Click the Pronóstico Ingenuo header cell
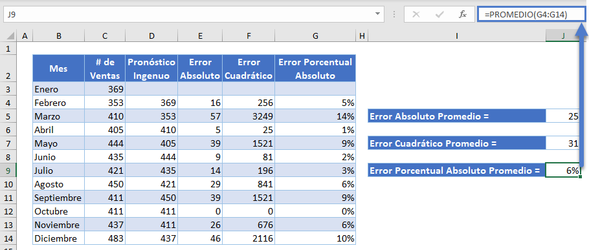589x250 pixels. pyautogui.click(x=151, y=68)
